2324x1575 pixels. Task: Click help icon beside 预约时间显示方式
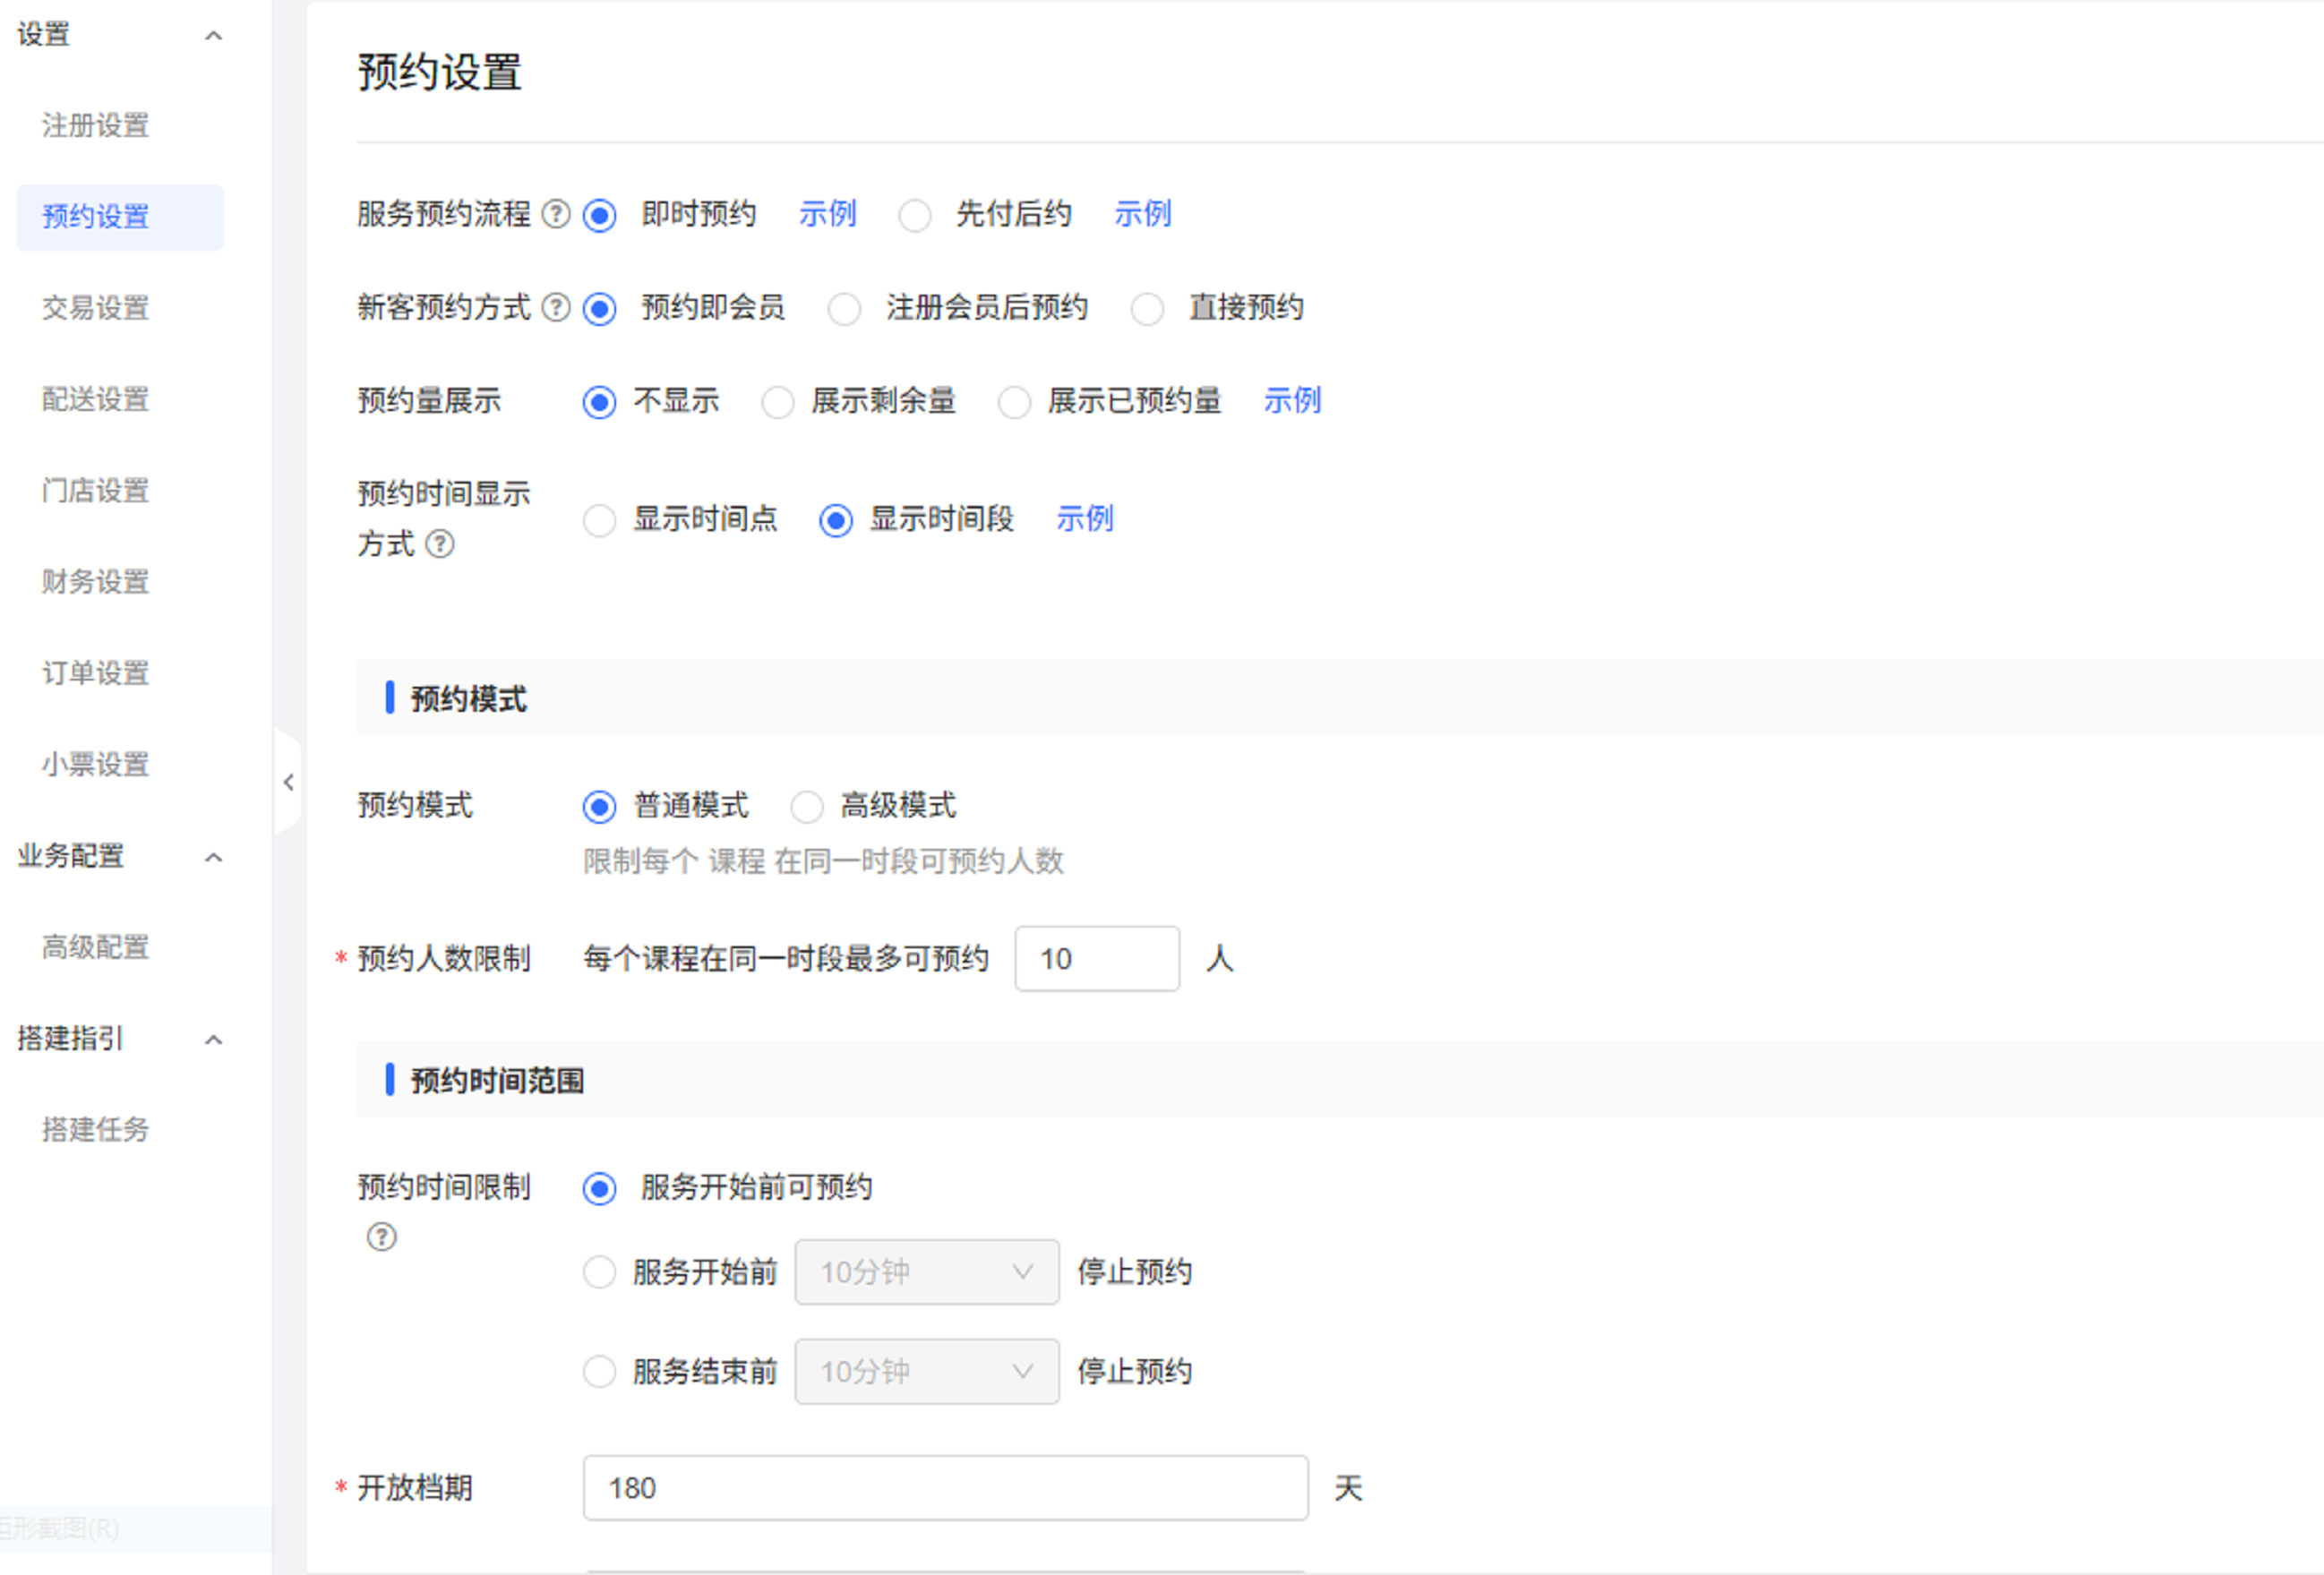click(440, 544)
